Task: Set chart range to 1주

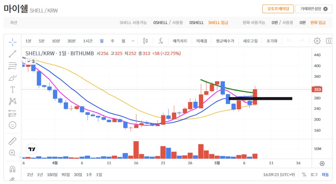Action: click(89, 175)
